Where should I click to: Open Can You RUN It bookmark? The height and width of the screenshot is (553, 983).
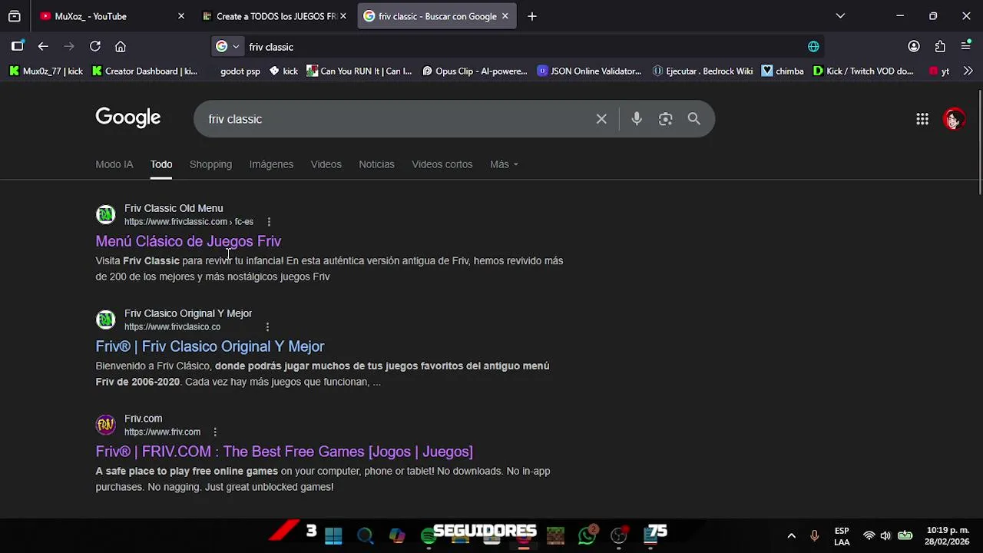point(359,71)
